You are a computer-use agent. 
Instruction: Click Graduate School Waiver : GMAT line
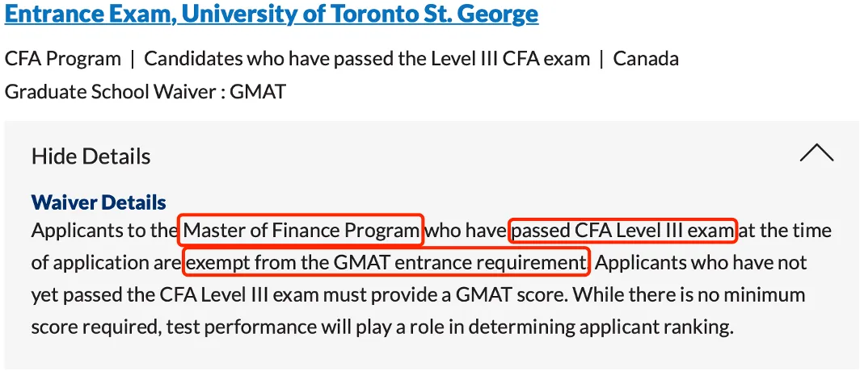pyautogui.click(x=145, y=91)
